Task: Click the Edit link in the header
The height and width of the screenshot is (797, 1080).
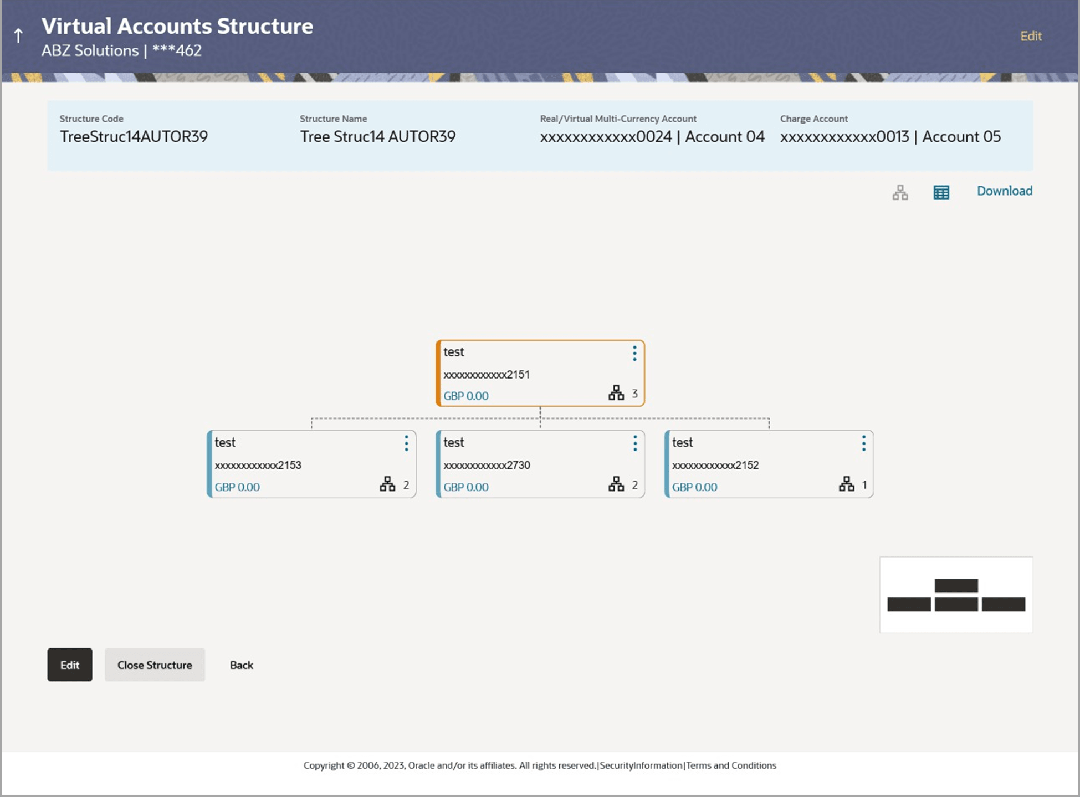Action: point(1031,35)
